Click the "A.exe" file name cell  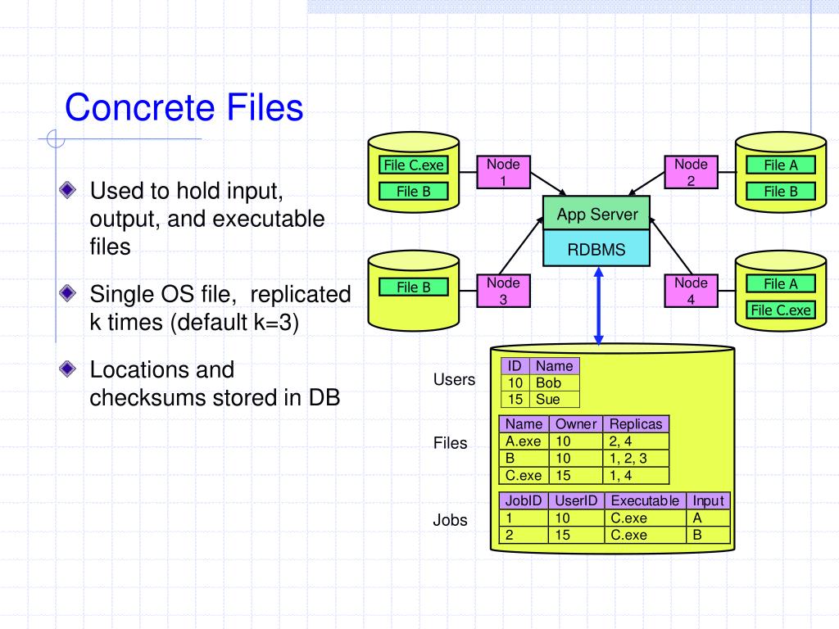(524, 441)
